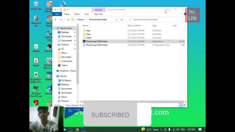Screen dimensions: 235x132
Task: Open the Share ribbon tab
Action: [x=77, y=14]
